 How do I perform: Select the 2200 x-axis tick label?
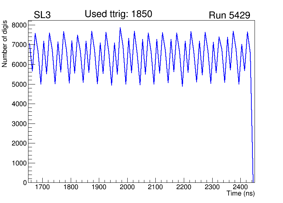click(184, 187)
